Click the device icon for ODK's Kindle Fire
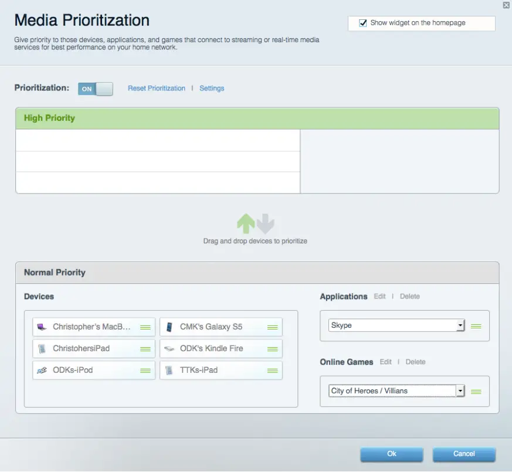This screenshot has width=512, height=472. (168, 348)
